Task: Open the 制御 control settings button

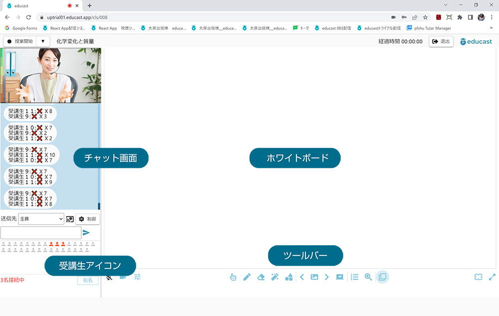Action: click(88, 219)
